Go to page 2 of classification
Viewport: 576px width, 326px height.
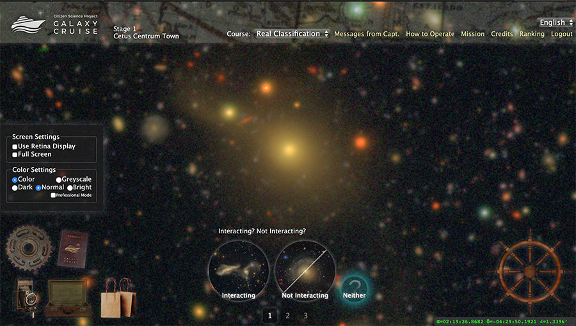(287, 316)
